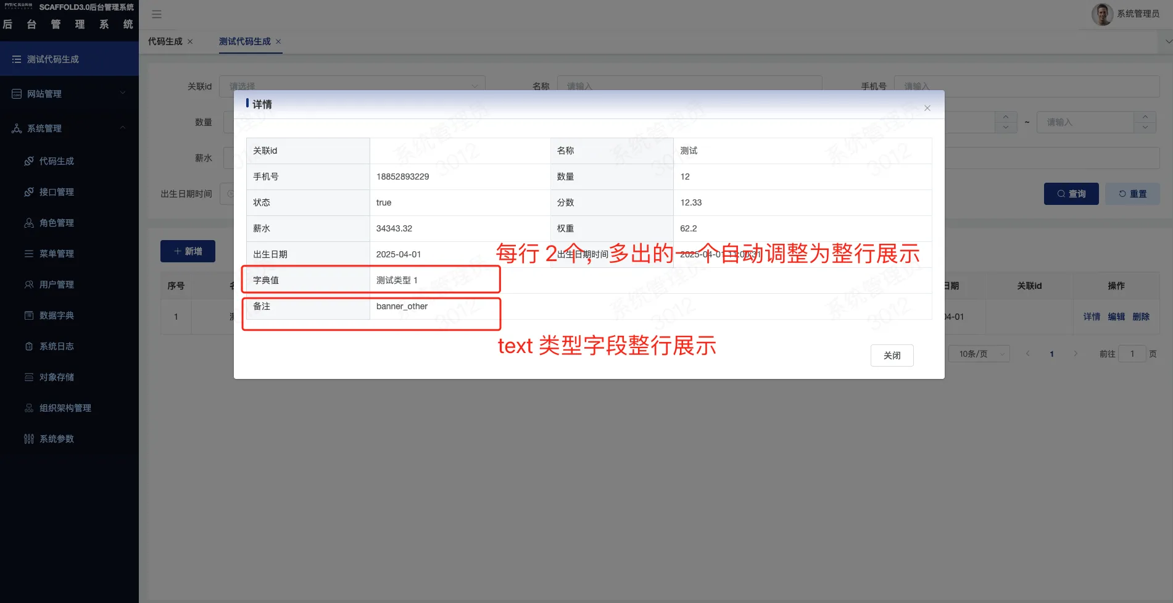Click the banner_other remark value

click(402, 306)
